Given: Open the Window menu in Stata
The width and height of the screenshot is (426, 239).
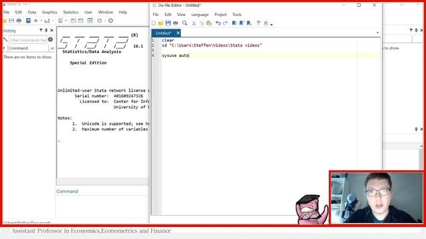Looking at the screenshot, I should (x=105, y=12).
